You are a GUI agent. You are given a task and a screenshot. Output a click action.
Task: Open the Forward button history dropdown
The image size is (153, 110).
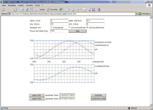[x=19, y=9]
